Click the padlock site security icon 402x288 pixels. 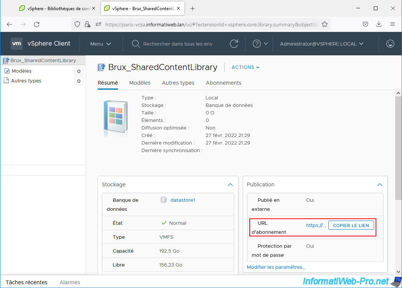(x=87, y=24)
